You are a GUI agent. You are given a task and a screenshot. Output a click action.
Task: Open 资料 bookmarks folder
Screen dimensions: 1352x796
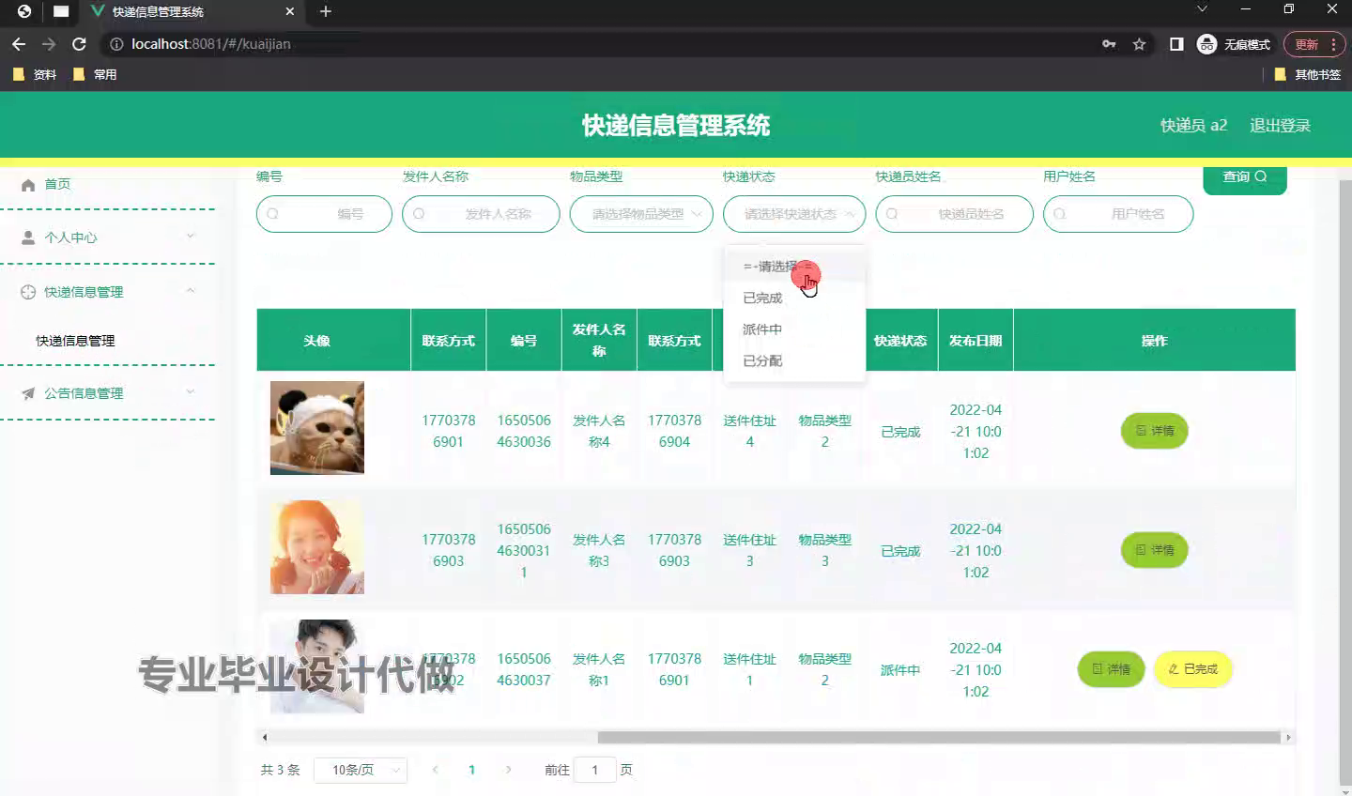(x=35, y=74)
